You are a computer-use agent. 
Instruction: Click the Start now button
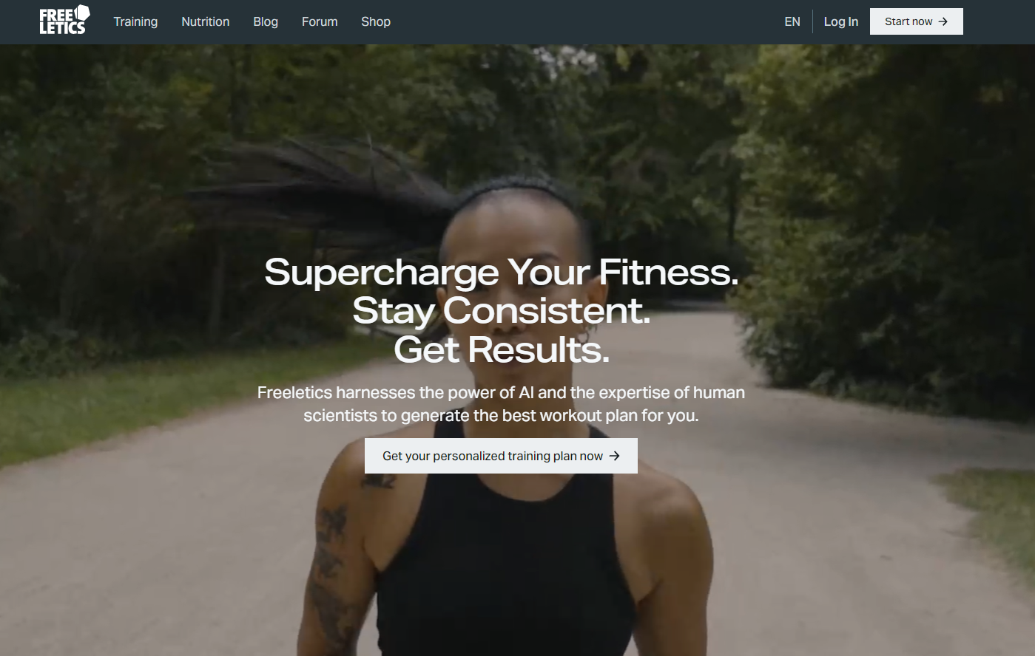(x=916, y=21)
